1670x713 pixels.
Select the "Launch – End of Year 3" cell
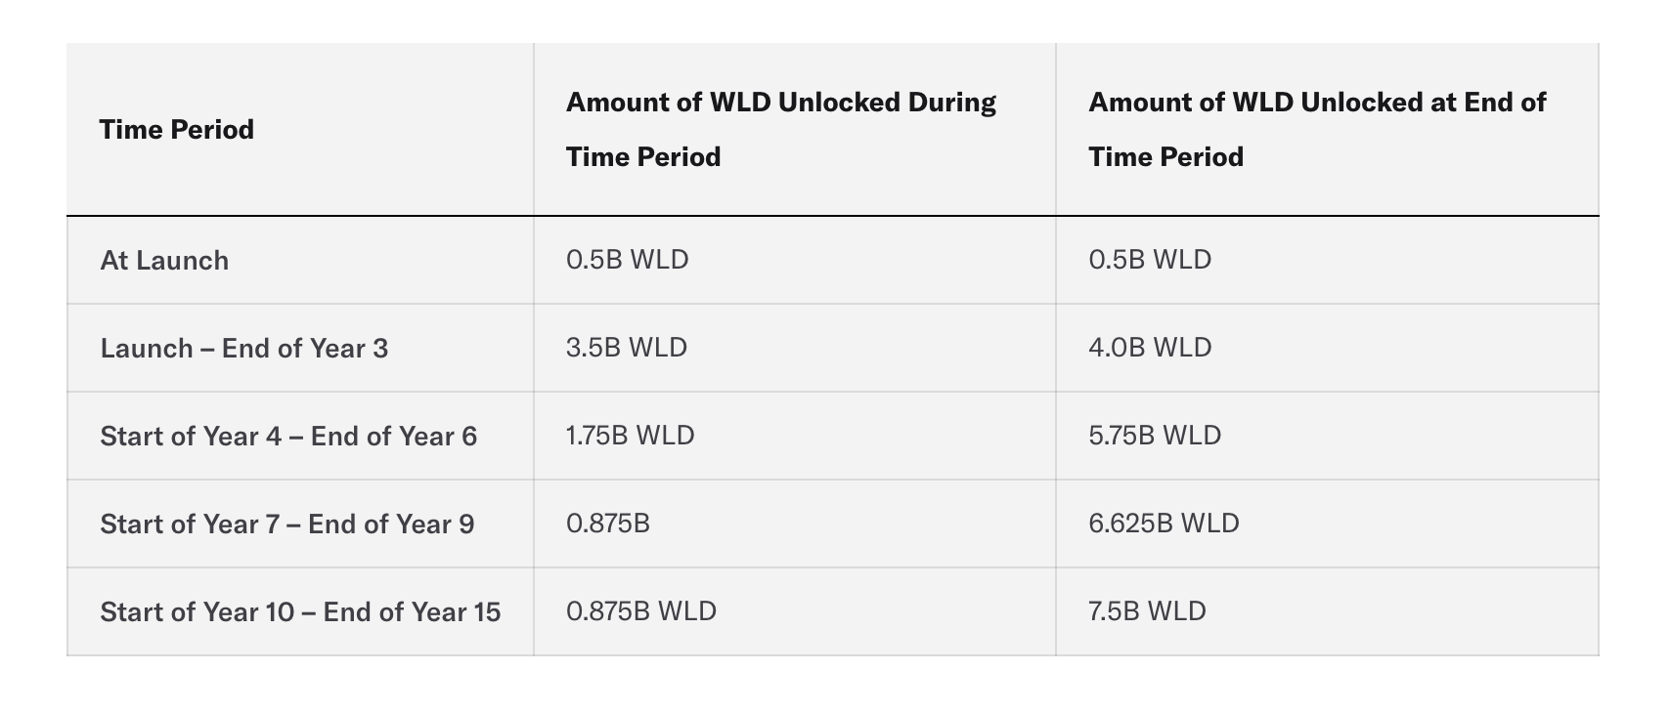point(243,349)
